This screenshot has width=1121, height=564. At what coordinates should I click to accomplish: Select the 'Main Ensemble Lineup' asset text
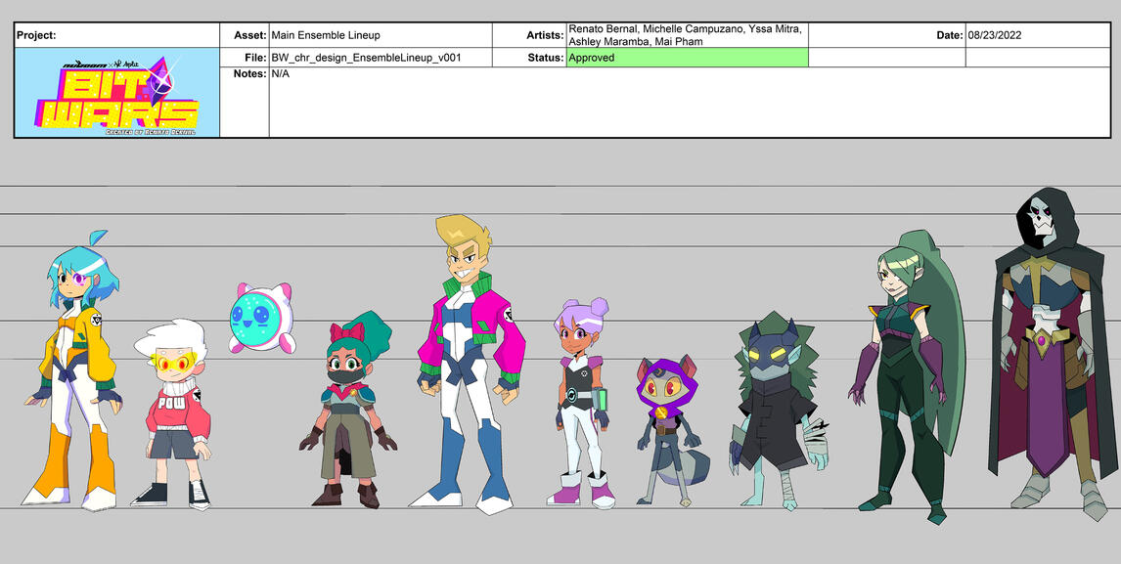point(326,35)
